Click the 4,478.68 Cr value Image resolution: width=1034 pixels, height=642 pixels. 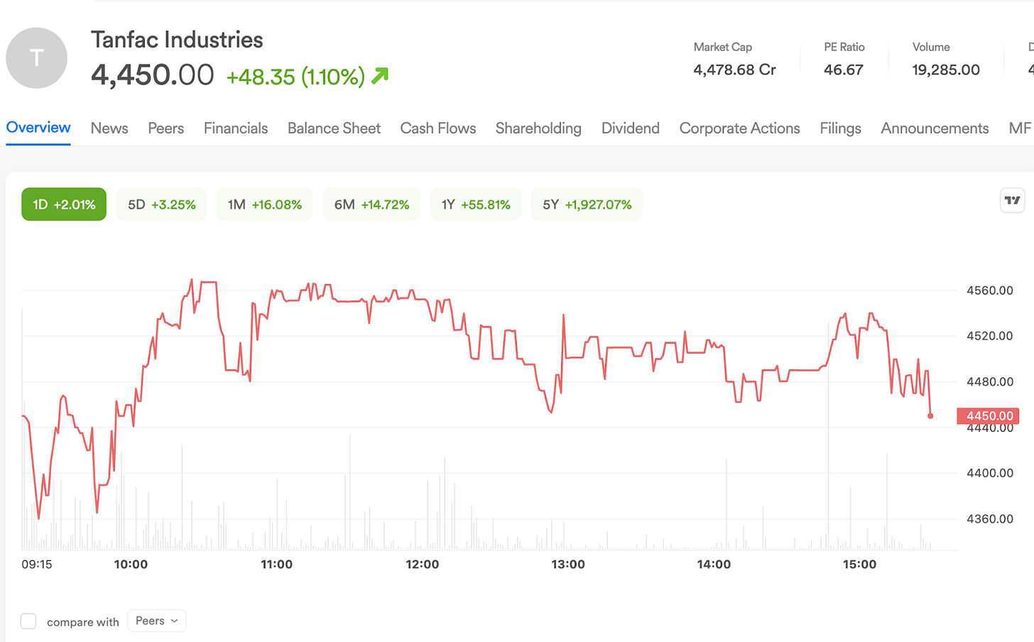735,70
